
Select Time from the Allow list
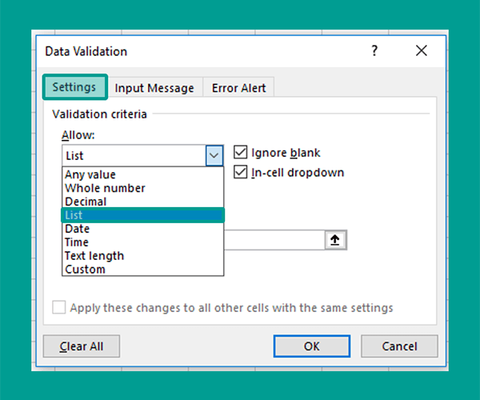tap(142, 242)
